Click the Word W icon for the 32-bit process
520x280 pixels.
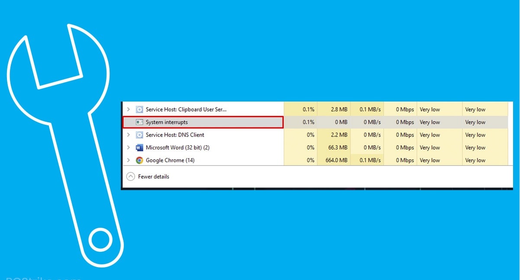(x=139, y=147)
